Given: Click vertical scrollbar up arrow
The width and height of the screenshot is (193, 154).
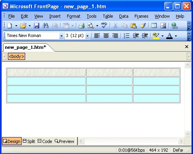Looking at the screenshot, I should 187,65.
